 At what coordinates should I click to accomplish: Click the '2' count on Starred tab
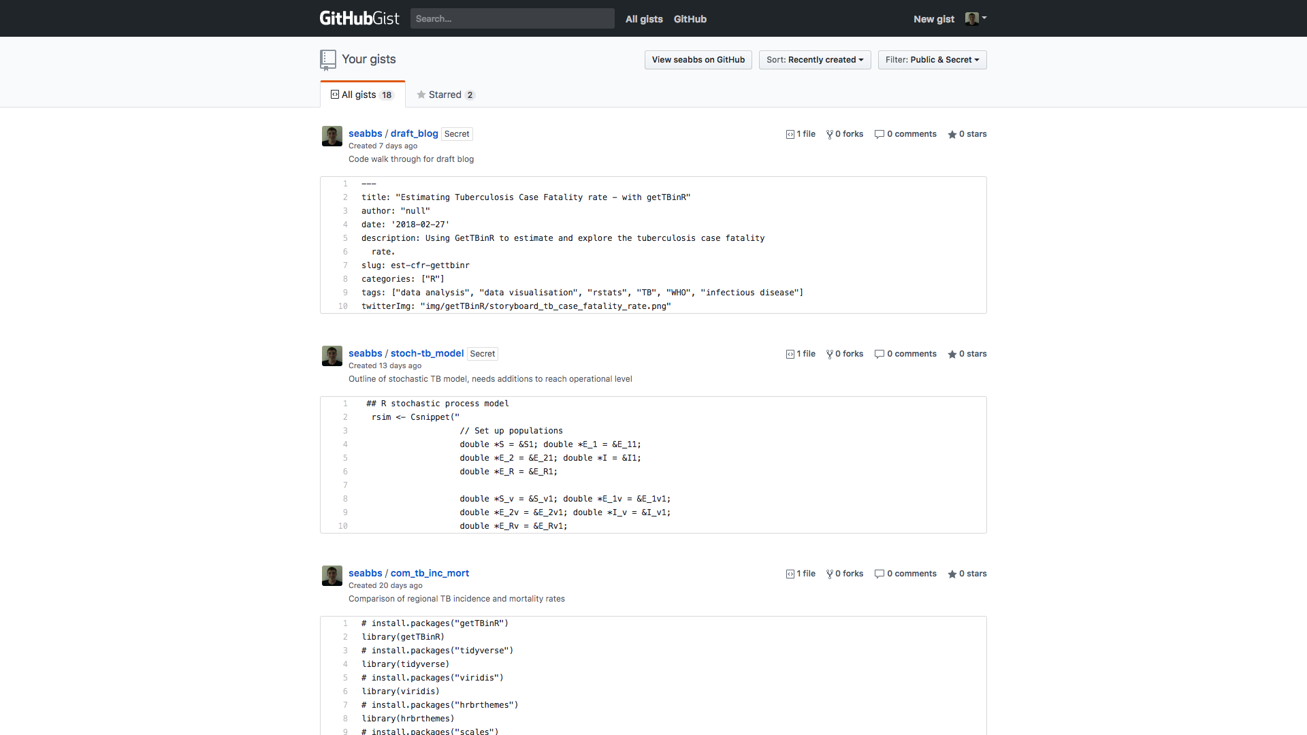coord(470,95)
